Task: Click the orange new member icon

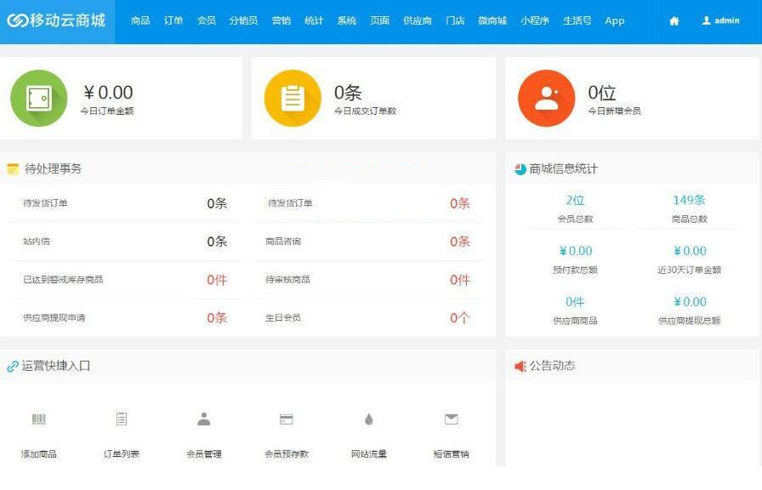Action: point(546,98)
